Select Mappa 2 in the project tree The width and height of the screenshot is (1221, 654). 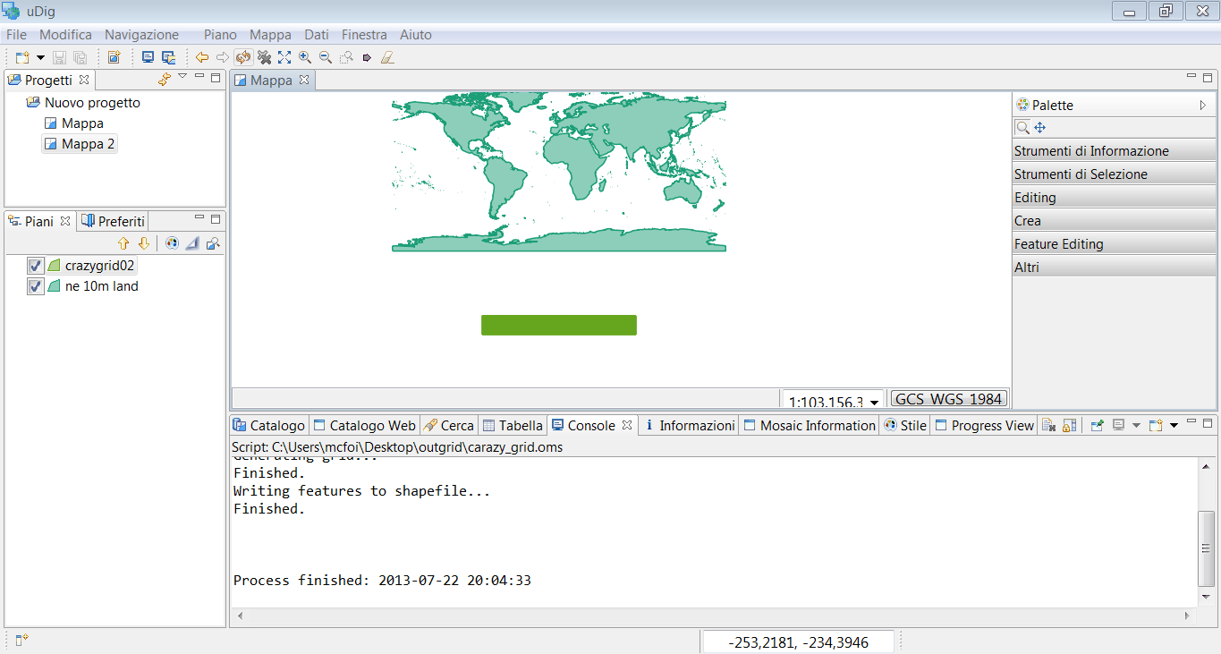88,144
